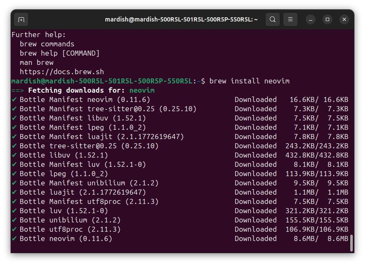Click green checkmark beside Bottle luajit
365x265 pixels.
point(14,193)
